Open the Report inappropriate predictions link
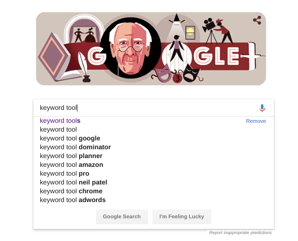Image resolution: width=298 pixels, height=241 pixels. tap(241, 233)
